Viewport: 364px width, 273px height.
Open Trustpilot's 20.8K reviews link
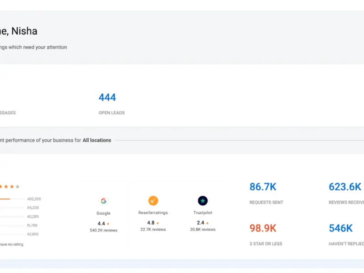(202, 230)
